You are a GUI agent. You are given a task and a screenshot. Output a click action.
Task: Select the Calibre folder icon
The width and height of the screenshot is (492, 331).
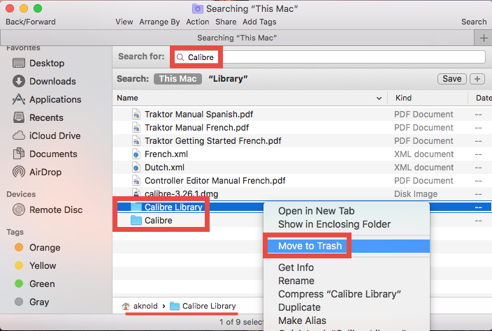136,221
